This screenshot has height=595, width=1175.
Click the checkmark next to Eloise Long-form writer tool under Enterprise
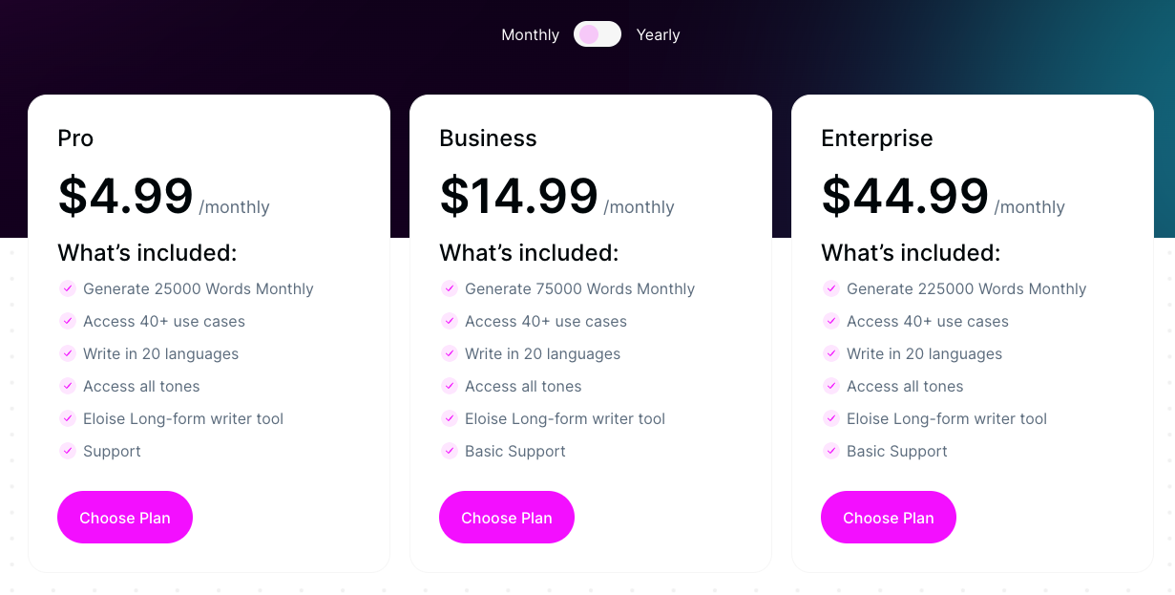(831, 418)
